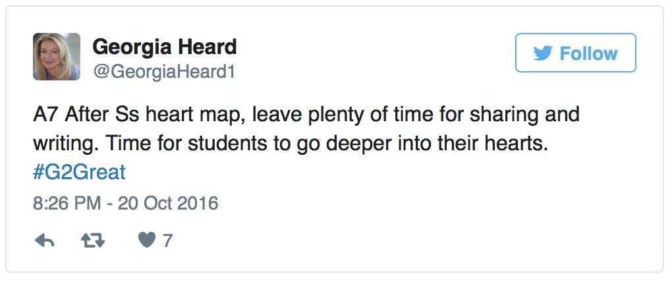
Task: Follow Georgia Heard with the Follow button
Action: [x=576, y=53]
